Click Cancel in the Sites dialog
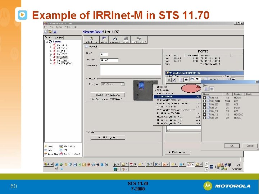The height and width of the screenshot is (194, 259). click(x=250, y=145)
